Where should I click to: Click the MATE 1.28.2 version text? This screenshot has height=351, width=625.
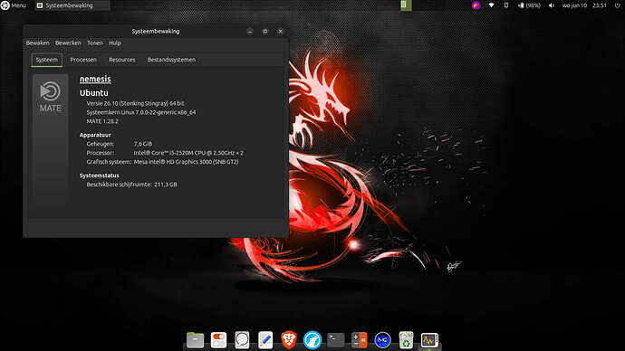pos(102,121)
